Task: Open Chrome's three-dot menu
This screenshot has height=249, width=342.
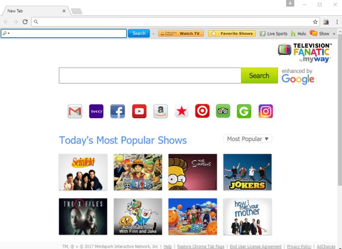Action: tap(337, 22)
